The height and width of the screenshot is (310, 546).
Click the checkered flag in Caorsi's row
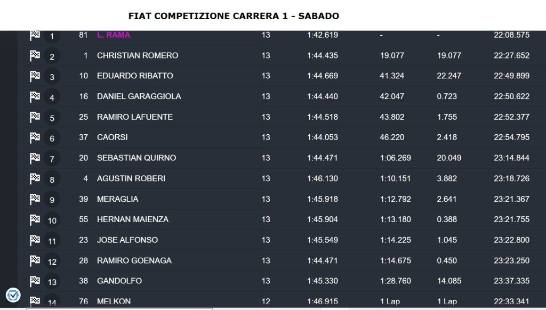click(35, 137)
